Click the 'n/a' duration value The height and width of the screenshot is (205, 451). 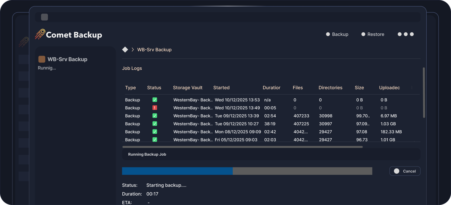pos(267,100)
